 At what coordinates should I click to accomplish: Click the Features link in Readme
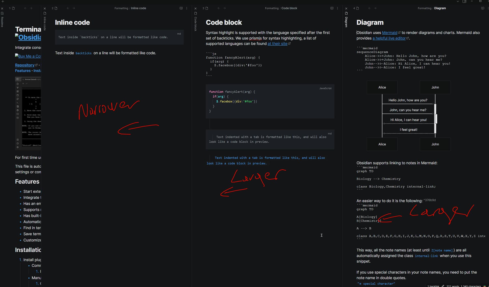pyautogui.click(x=23, y=71)
